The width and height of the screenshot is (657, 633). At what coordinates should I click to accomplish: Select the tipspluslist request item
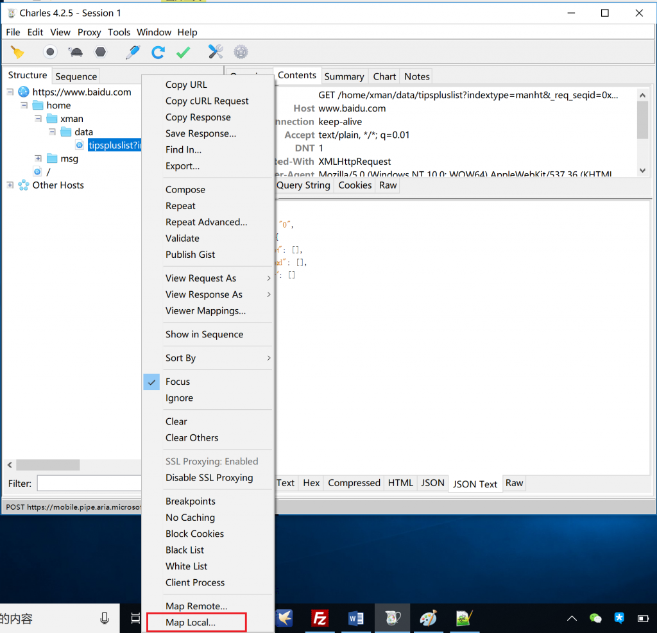tap(114, 146)
